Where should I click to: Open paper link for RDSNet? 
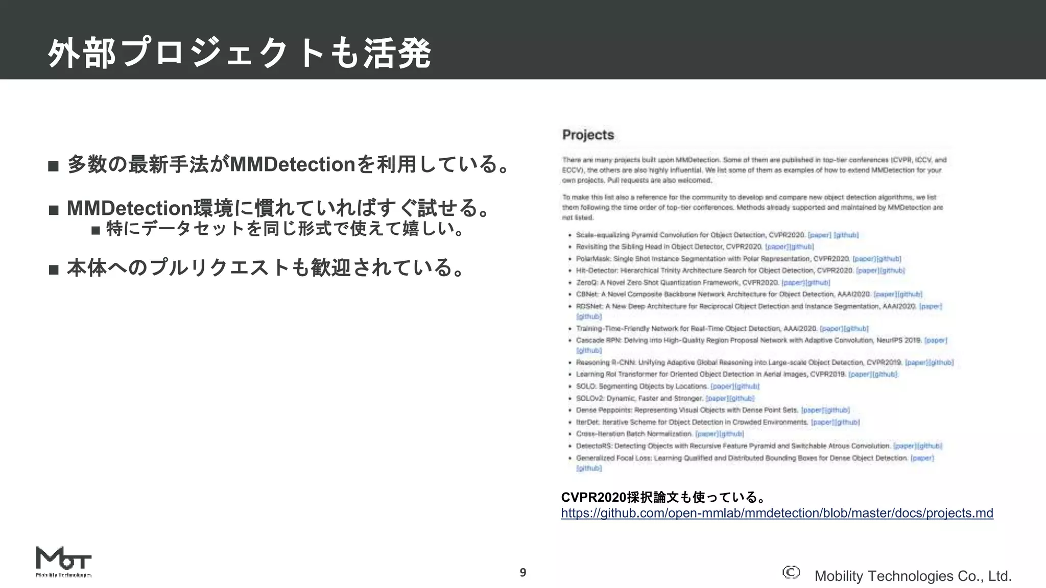(x=931, y=306)
